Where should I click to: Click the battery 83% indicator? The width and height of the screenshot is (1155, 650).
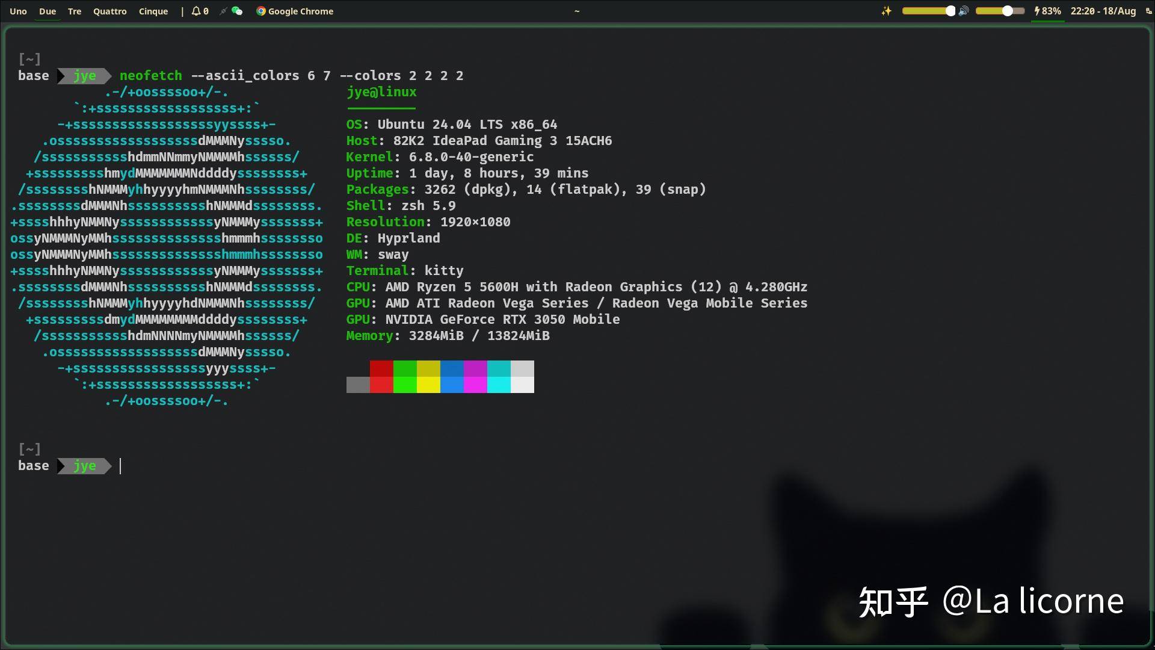tap(1047, 11)
